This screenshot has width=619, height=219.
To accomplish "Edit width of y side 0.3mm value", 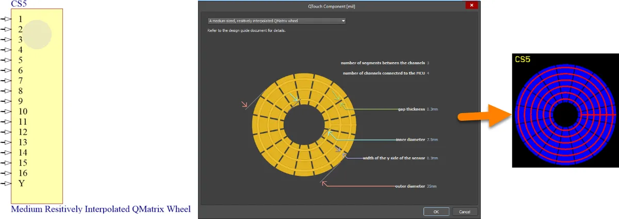I will (x=432, y=158).
